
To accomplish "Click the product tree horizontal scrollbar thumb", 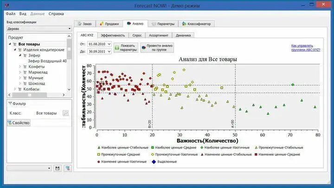I will (x=29, y=95).
